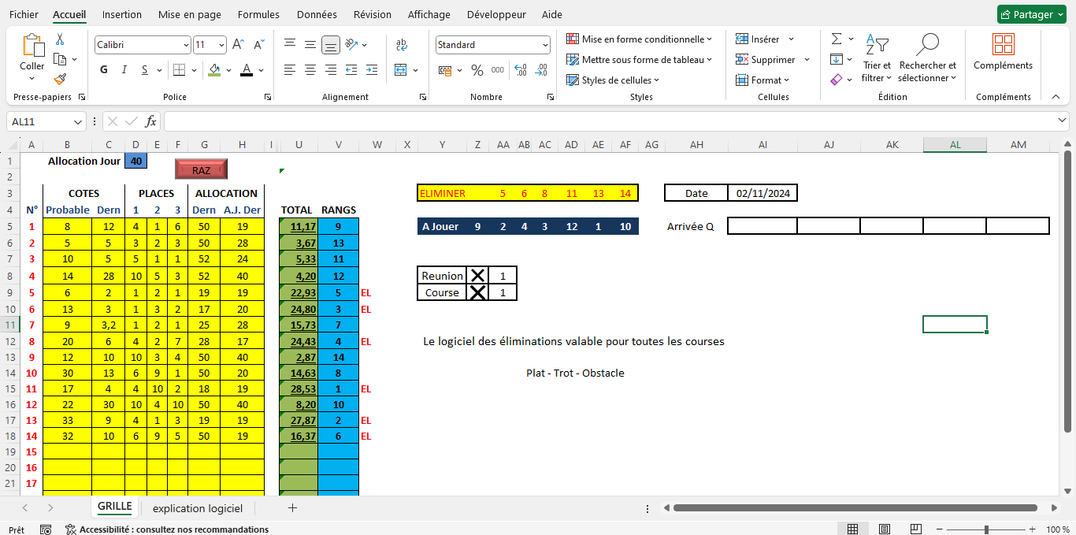Image resolution: width=1076 pixels, height=535 pixels.
Task: Align text right horizontally
Action: pyautogui.click(x=331, y=70)
